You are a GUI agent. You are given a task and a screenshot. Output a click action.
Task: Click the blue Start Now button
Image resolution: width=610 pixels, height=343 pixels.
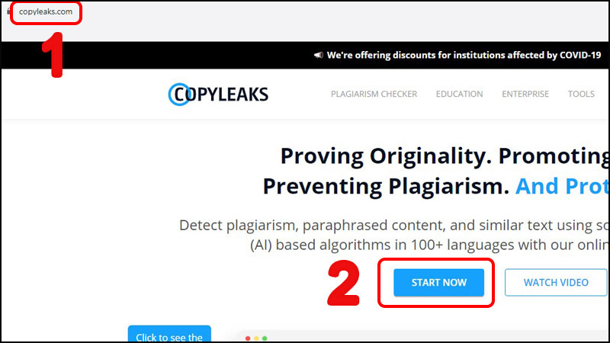tap(439, 282)
